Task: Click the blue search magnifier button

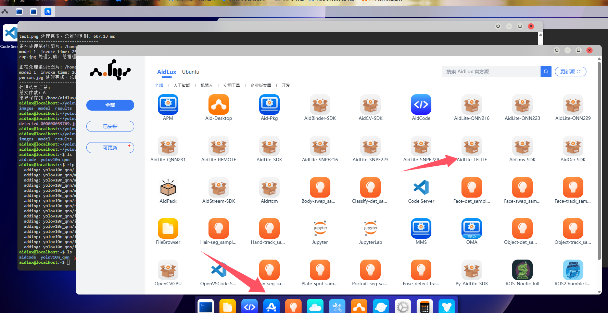Action: coord(546,72)
